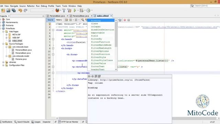220x124 pixels.
Task: Open the Notifications panel
Action: pos(6,122)
